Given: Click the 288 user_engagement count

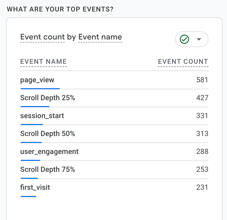Looking at the screenshot, I should [202, 152].
